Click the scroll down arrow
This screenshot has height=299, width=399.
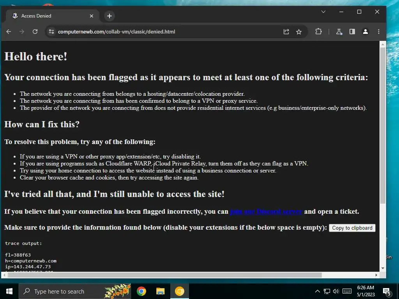click(383, 268)
